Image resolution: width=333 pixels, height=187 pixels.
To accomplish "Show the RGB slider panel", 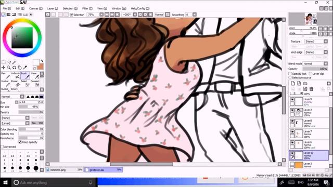I will coord(8,15).
